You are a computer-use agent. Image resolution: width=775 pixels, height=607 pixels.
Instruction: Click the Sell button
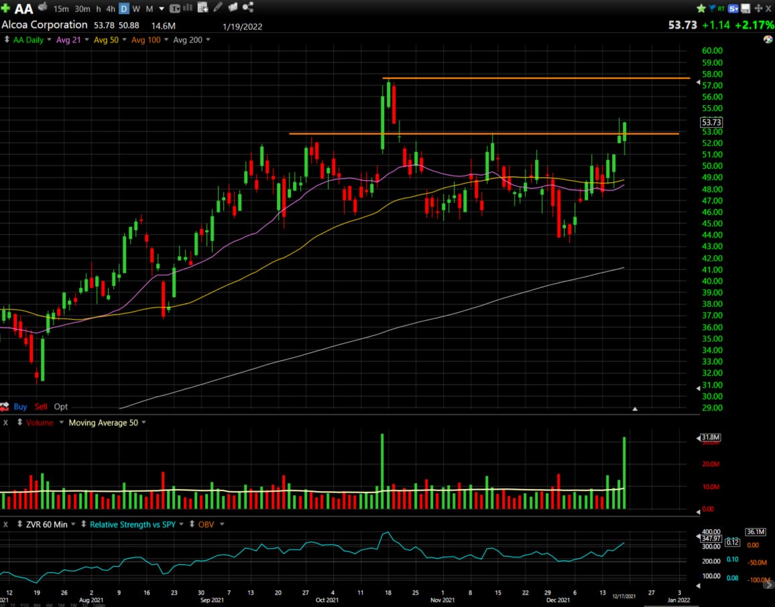(41, 407)
